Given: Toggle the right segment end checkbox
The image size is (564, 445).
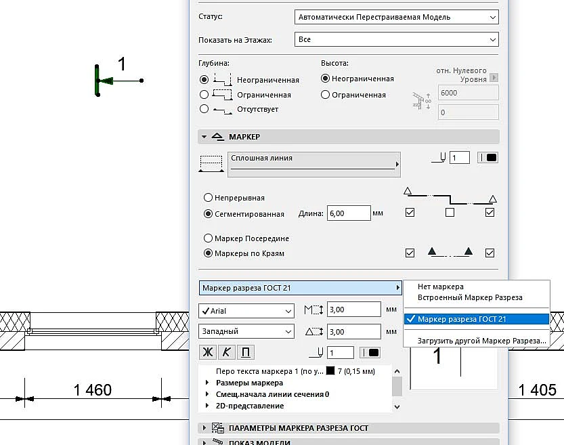Looking at the screenshot, I should (x=490, y=212).
